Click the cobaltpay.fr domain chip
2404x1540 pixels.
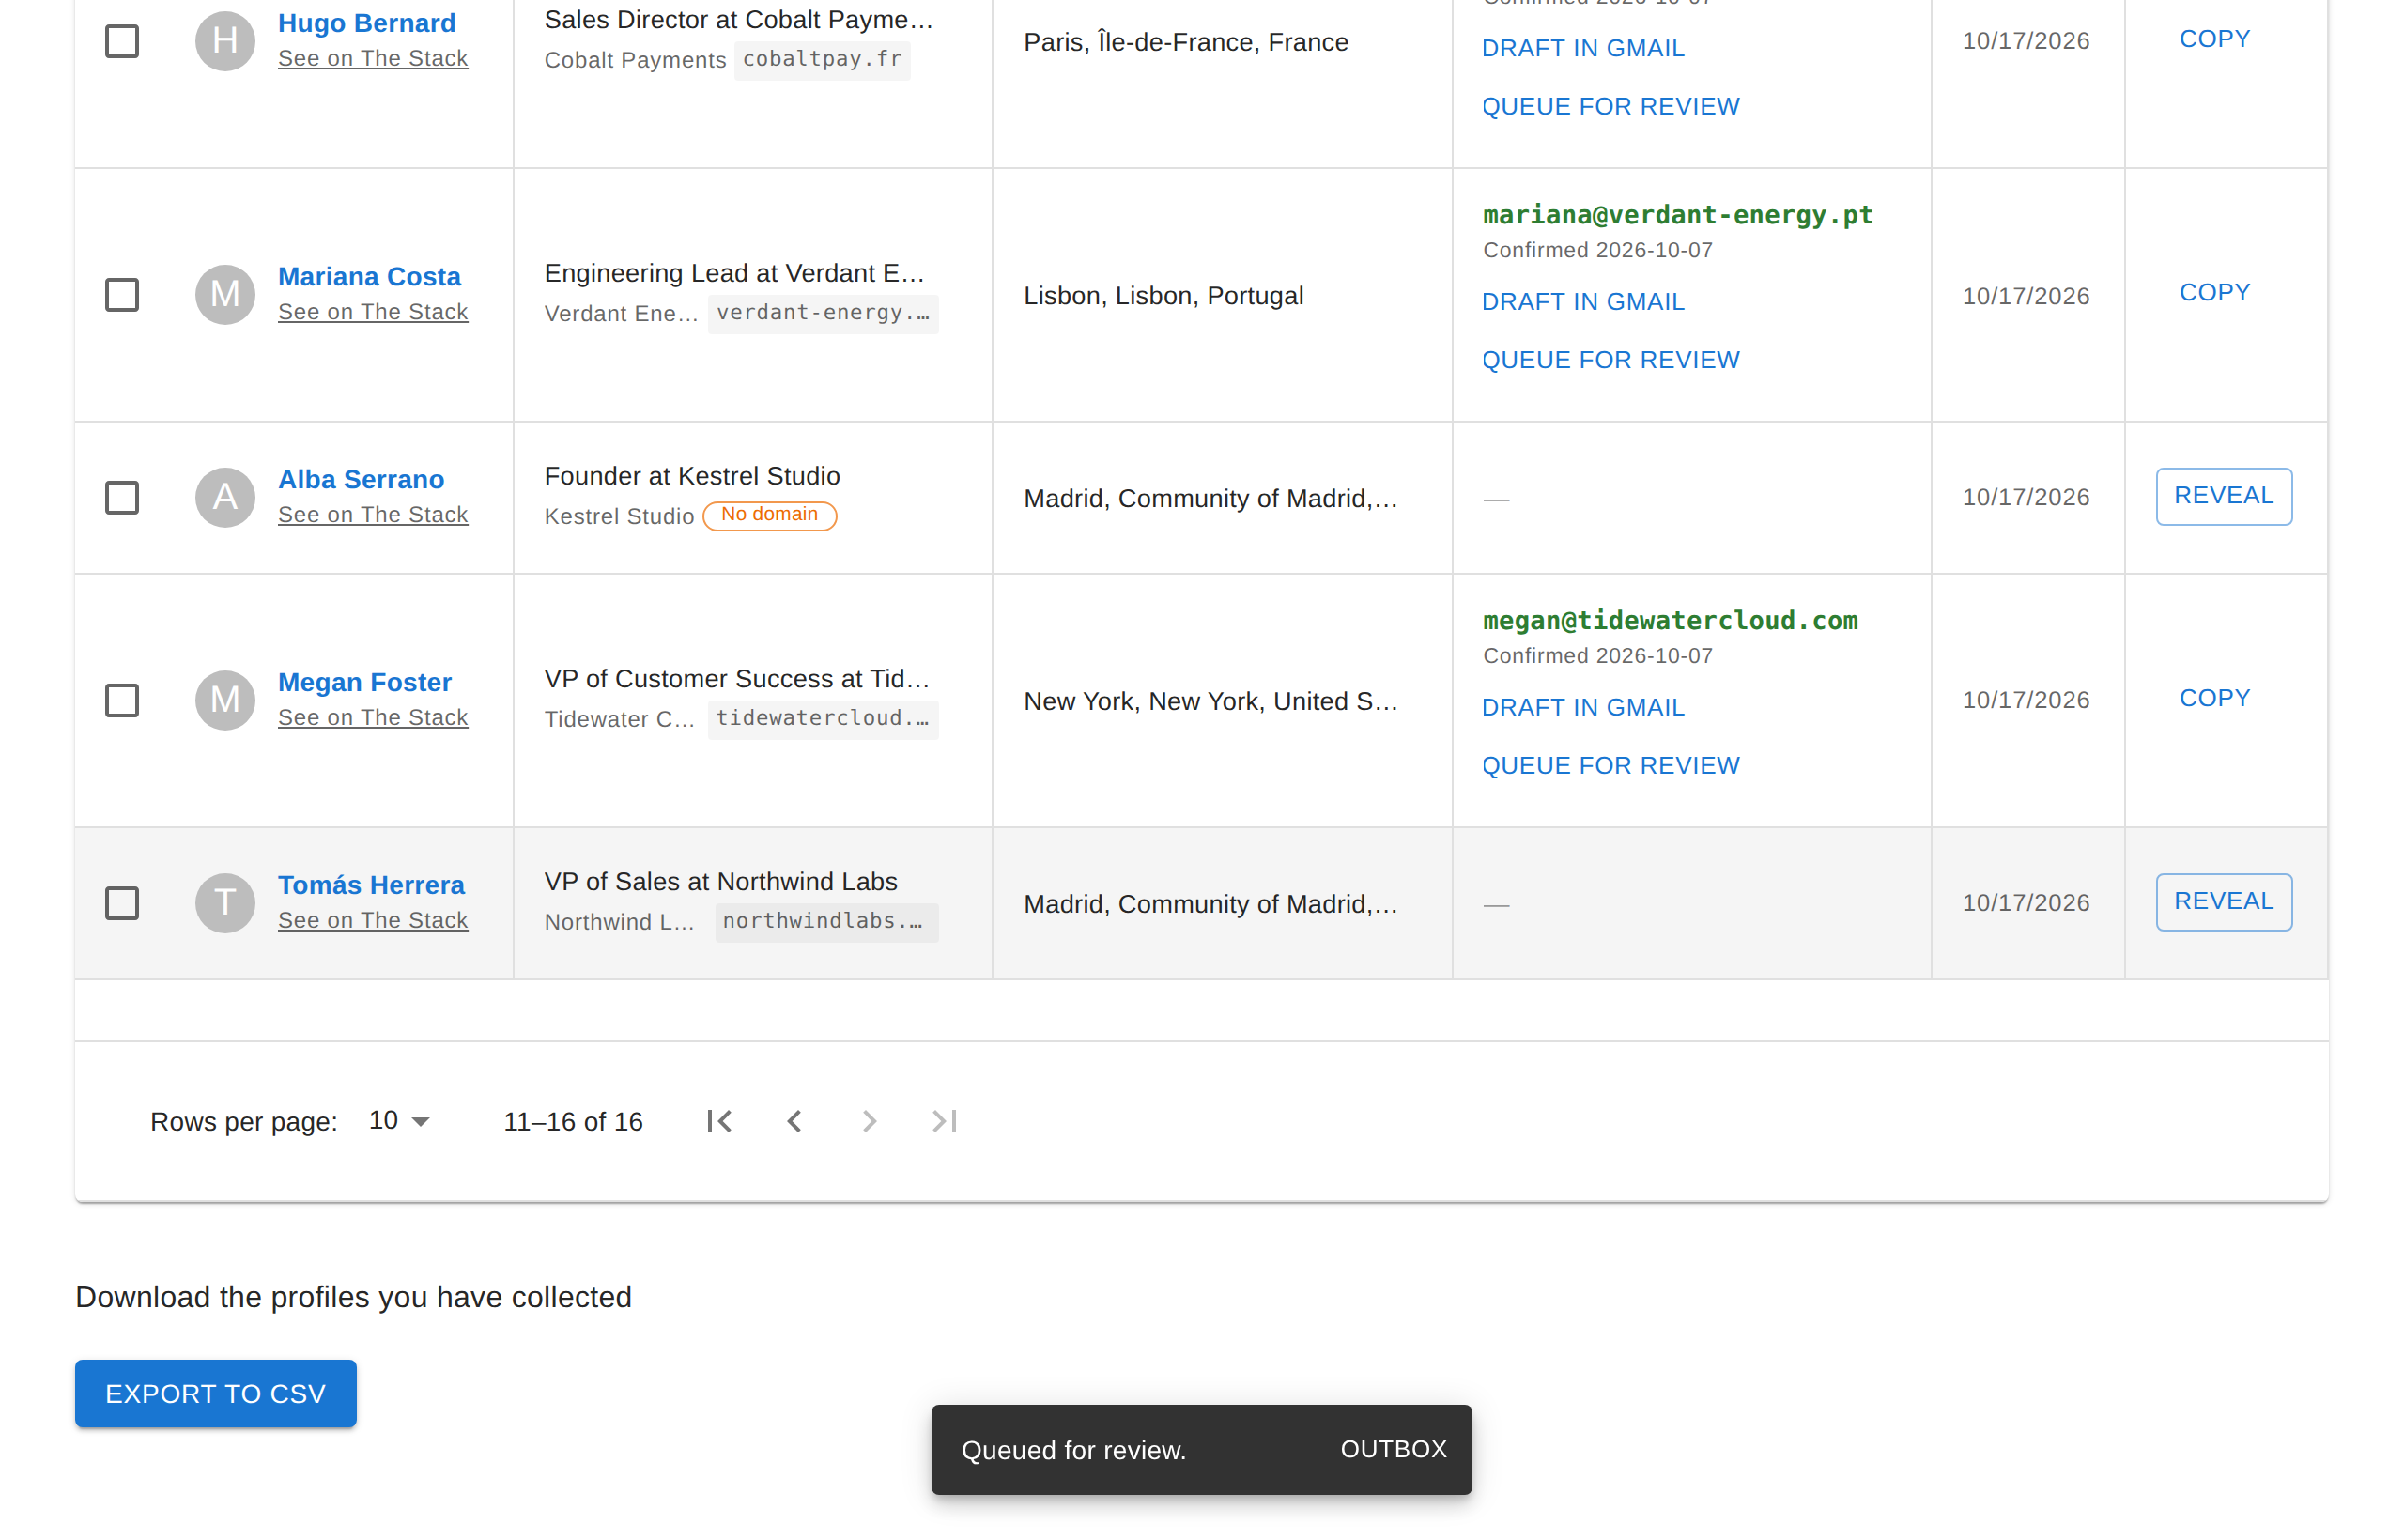[x=822, y=59]
